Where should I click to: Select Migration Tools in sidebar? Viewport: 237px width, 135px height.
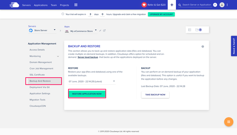click(x=37, y=99)
